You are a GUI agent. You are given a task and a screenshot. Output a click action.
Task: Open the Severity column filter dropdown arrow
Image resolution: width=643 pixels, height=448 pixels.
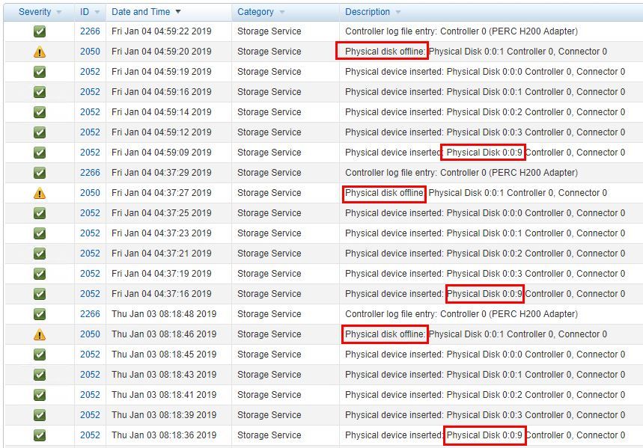tap(59, 12)
